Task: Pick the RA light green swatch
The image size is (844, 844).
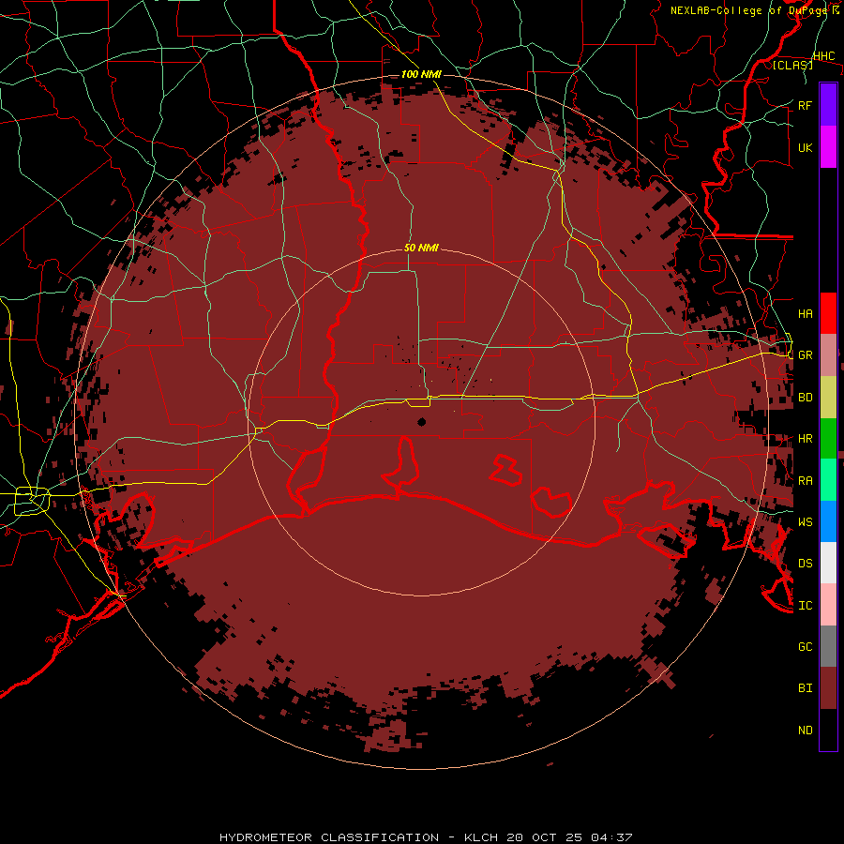Action: click(x=828, y=480)
